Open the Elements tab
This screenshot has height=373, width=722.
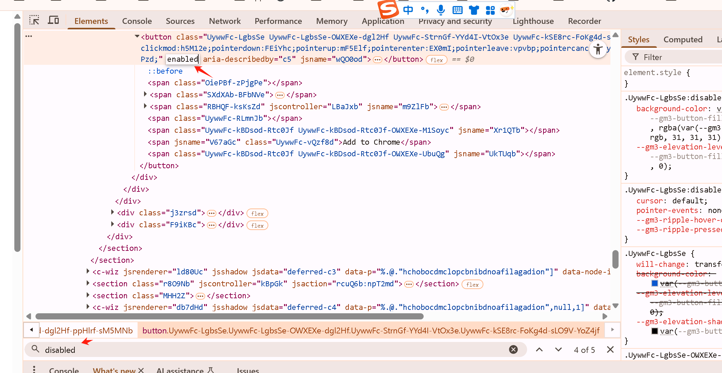point(91,21)
